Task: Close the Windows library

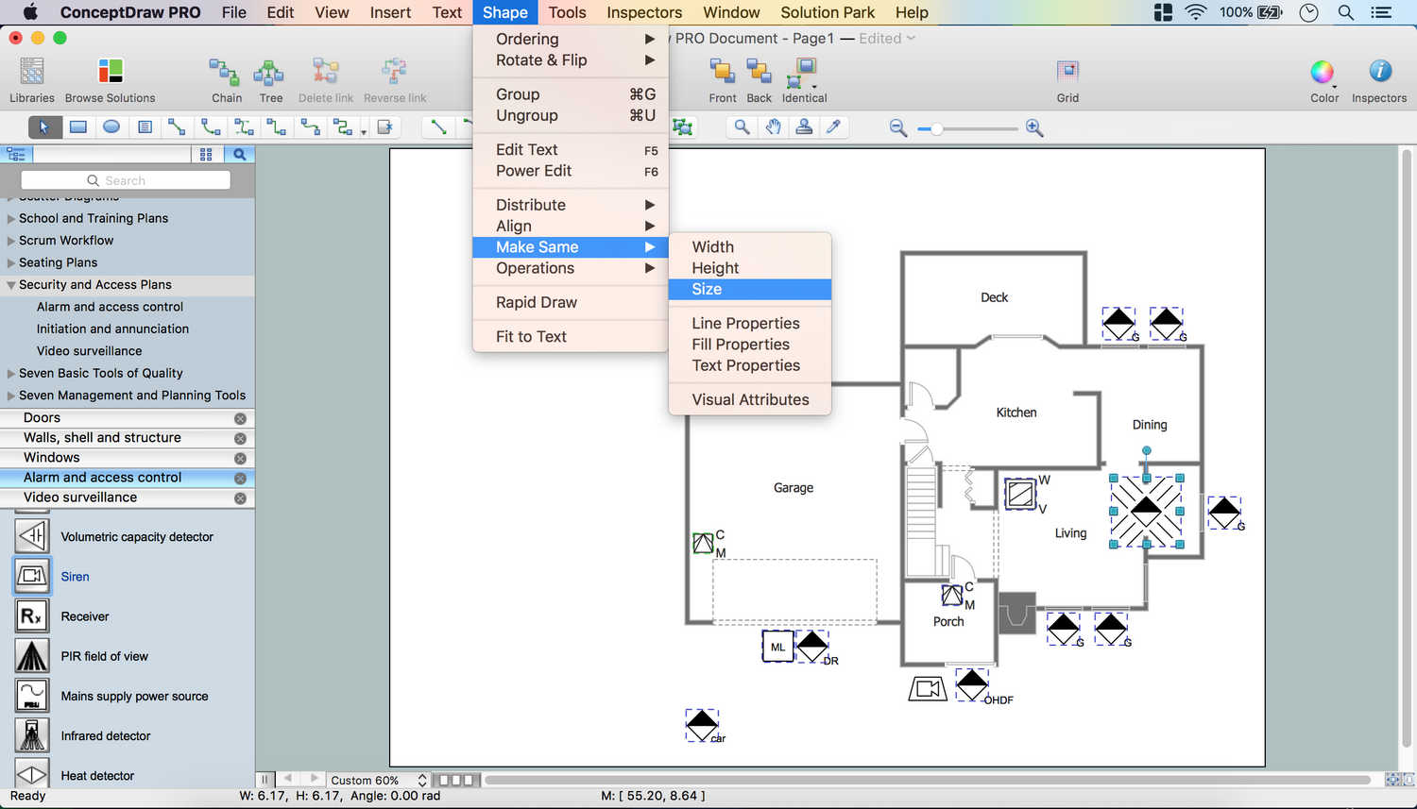Action: pos(240,459)
